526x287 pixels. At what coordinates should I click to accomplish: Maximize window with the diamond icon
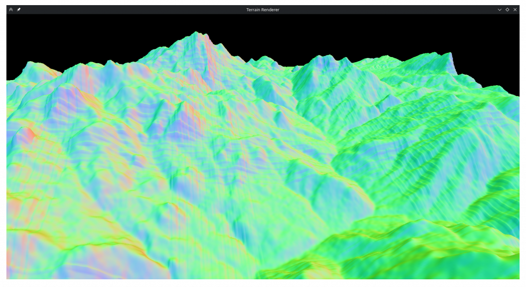tap(507, 10)
